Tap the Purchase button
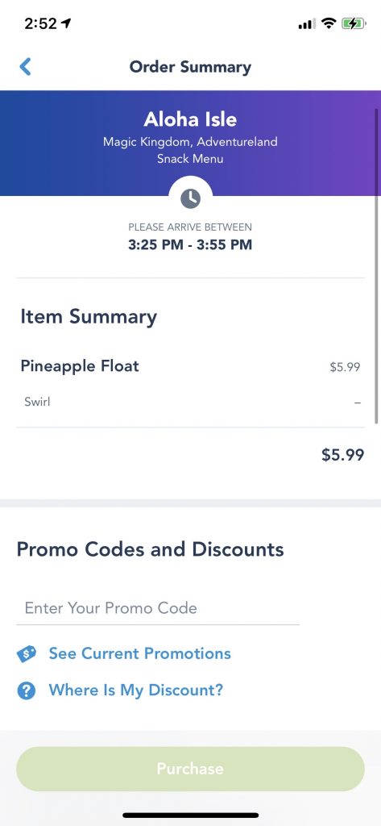The height and width of the screenshot is (826, 381). (x=190, y=769)
